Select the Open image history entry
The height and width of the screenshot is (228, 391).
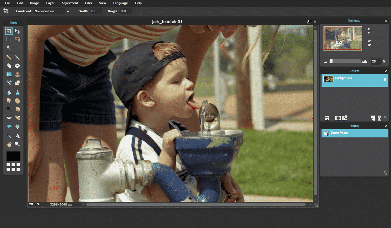pyautogui.click(x=354, y=133)
